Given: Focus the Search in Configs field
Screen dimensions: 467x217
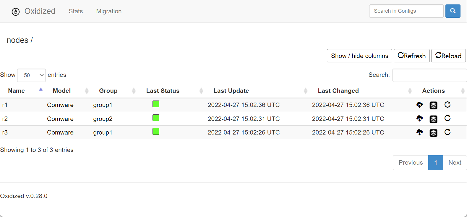Looking at the screenshot, I should [406, 11].
